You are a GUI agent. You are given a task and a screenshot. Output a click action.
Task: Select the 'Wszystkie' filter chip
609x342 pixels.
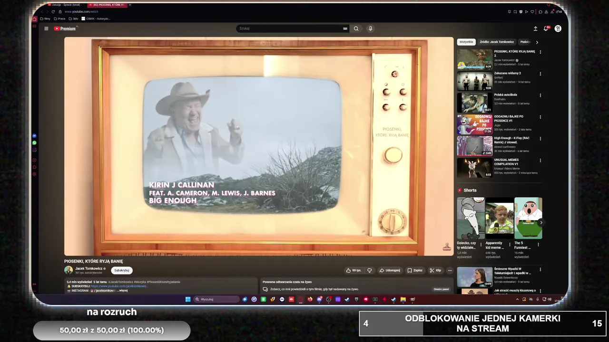pos(466,42)
